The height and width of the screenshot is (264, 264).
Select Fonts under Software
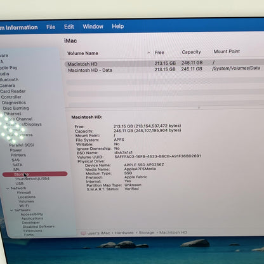pyautogui.click(x=29, y=235)
